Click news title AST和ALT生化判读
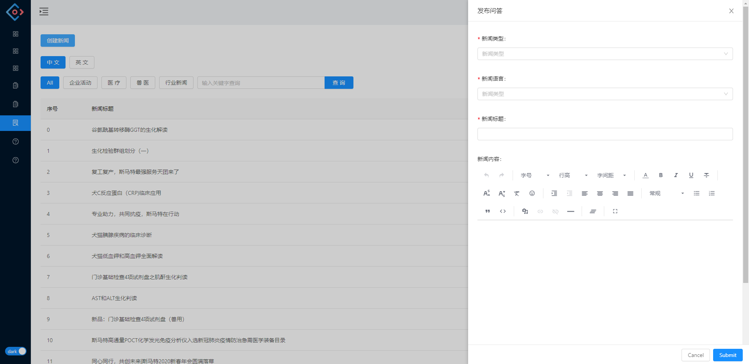This screenshot has width=749, height=364. (x=114, y=298)
